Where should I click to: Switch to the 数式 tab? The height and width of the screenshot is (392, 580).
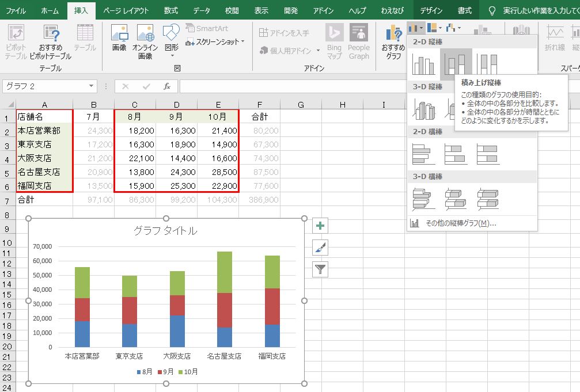171,10
